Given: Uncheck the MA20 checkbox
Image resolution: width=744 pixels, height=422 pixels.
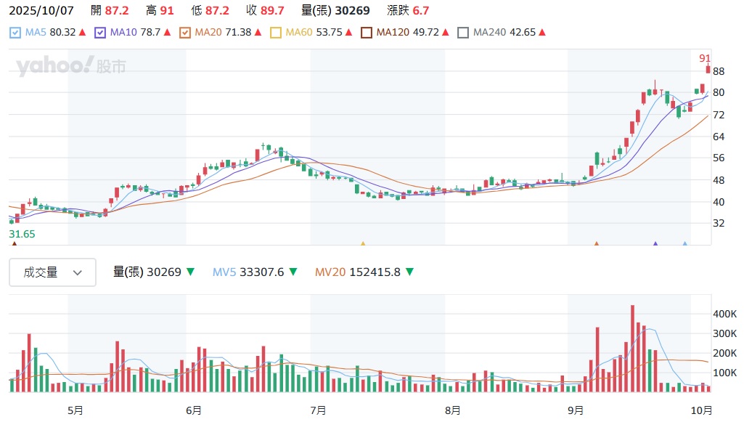Looking at the screenshot, I should (184, 33).
